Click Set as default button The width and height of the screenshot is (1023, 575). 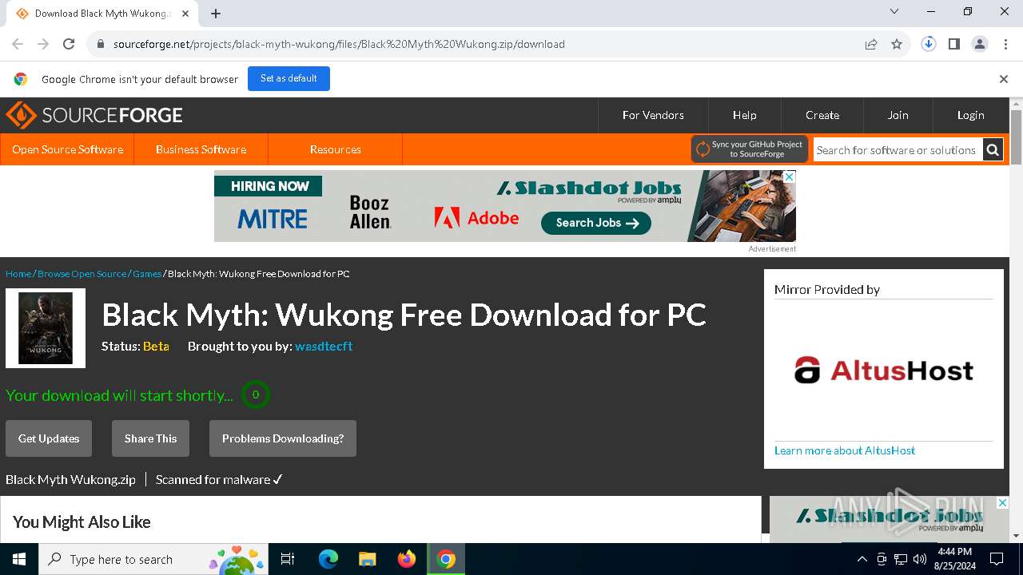(289, 78)
